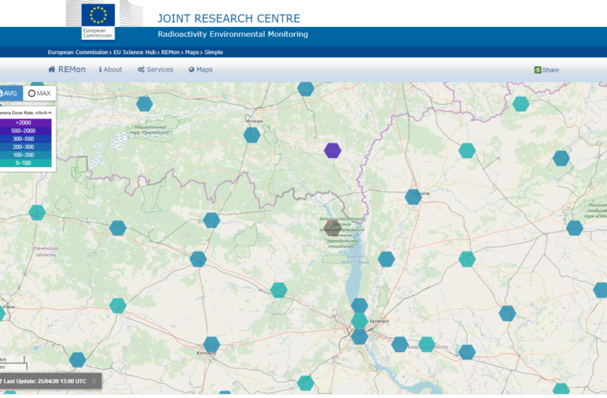Click the hexagon marker at Мозырь
Screen dimensions: 607x398
[x=251, y=135]
